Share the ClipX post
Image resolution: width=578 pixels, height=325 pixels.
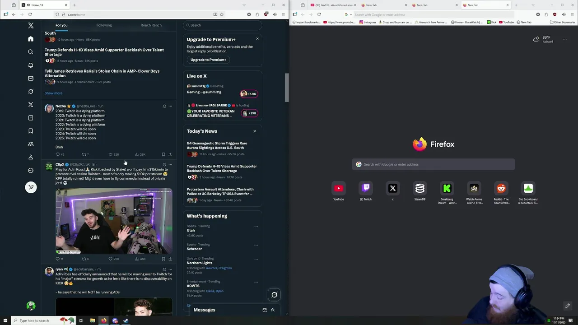point(170,259)
